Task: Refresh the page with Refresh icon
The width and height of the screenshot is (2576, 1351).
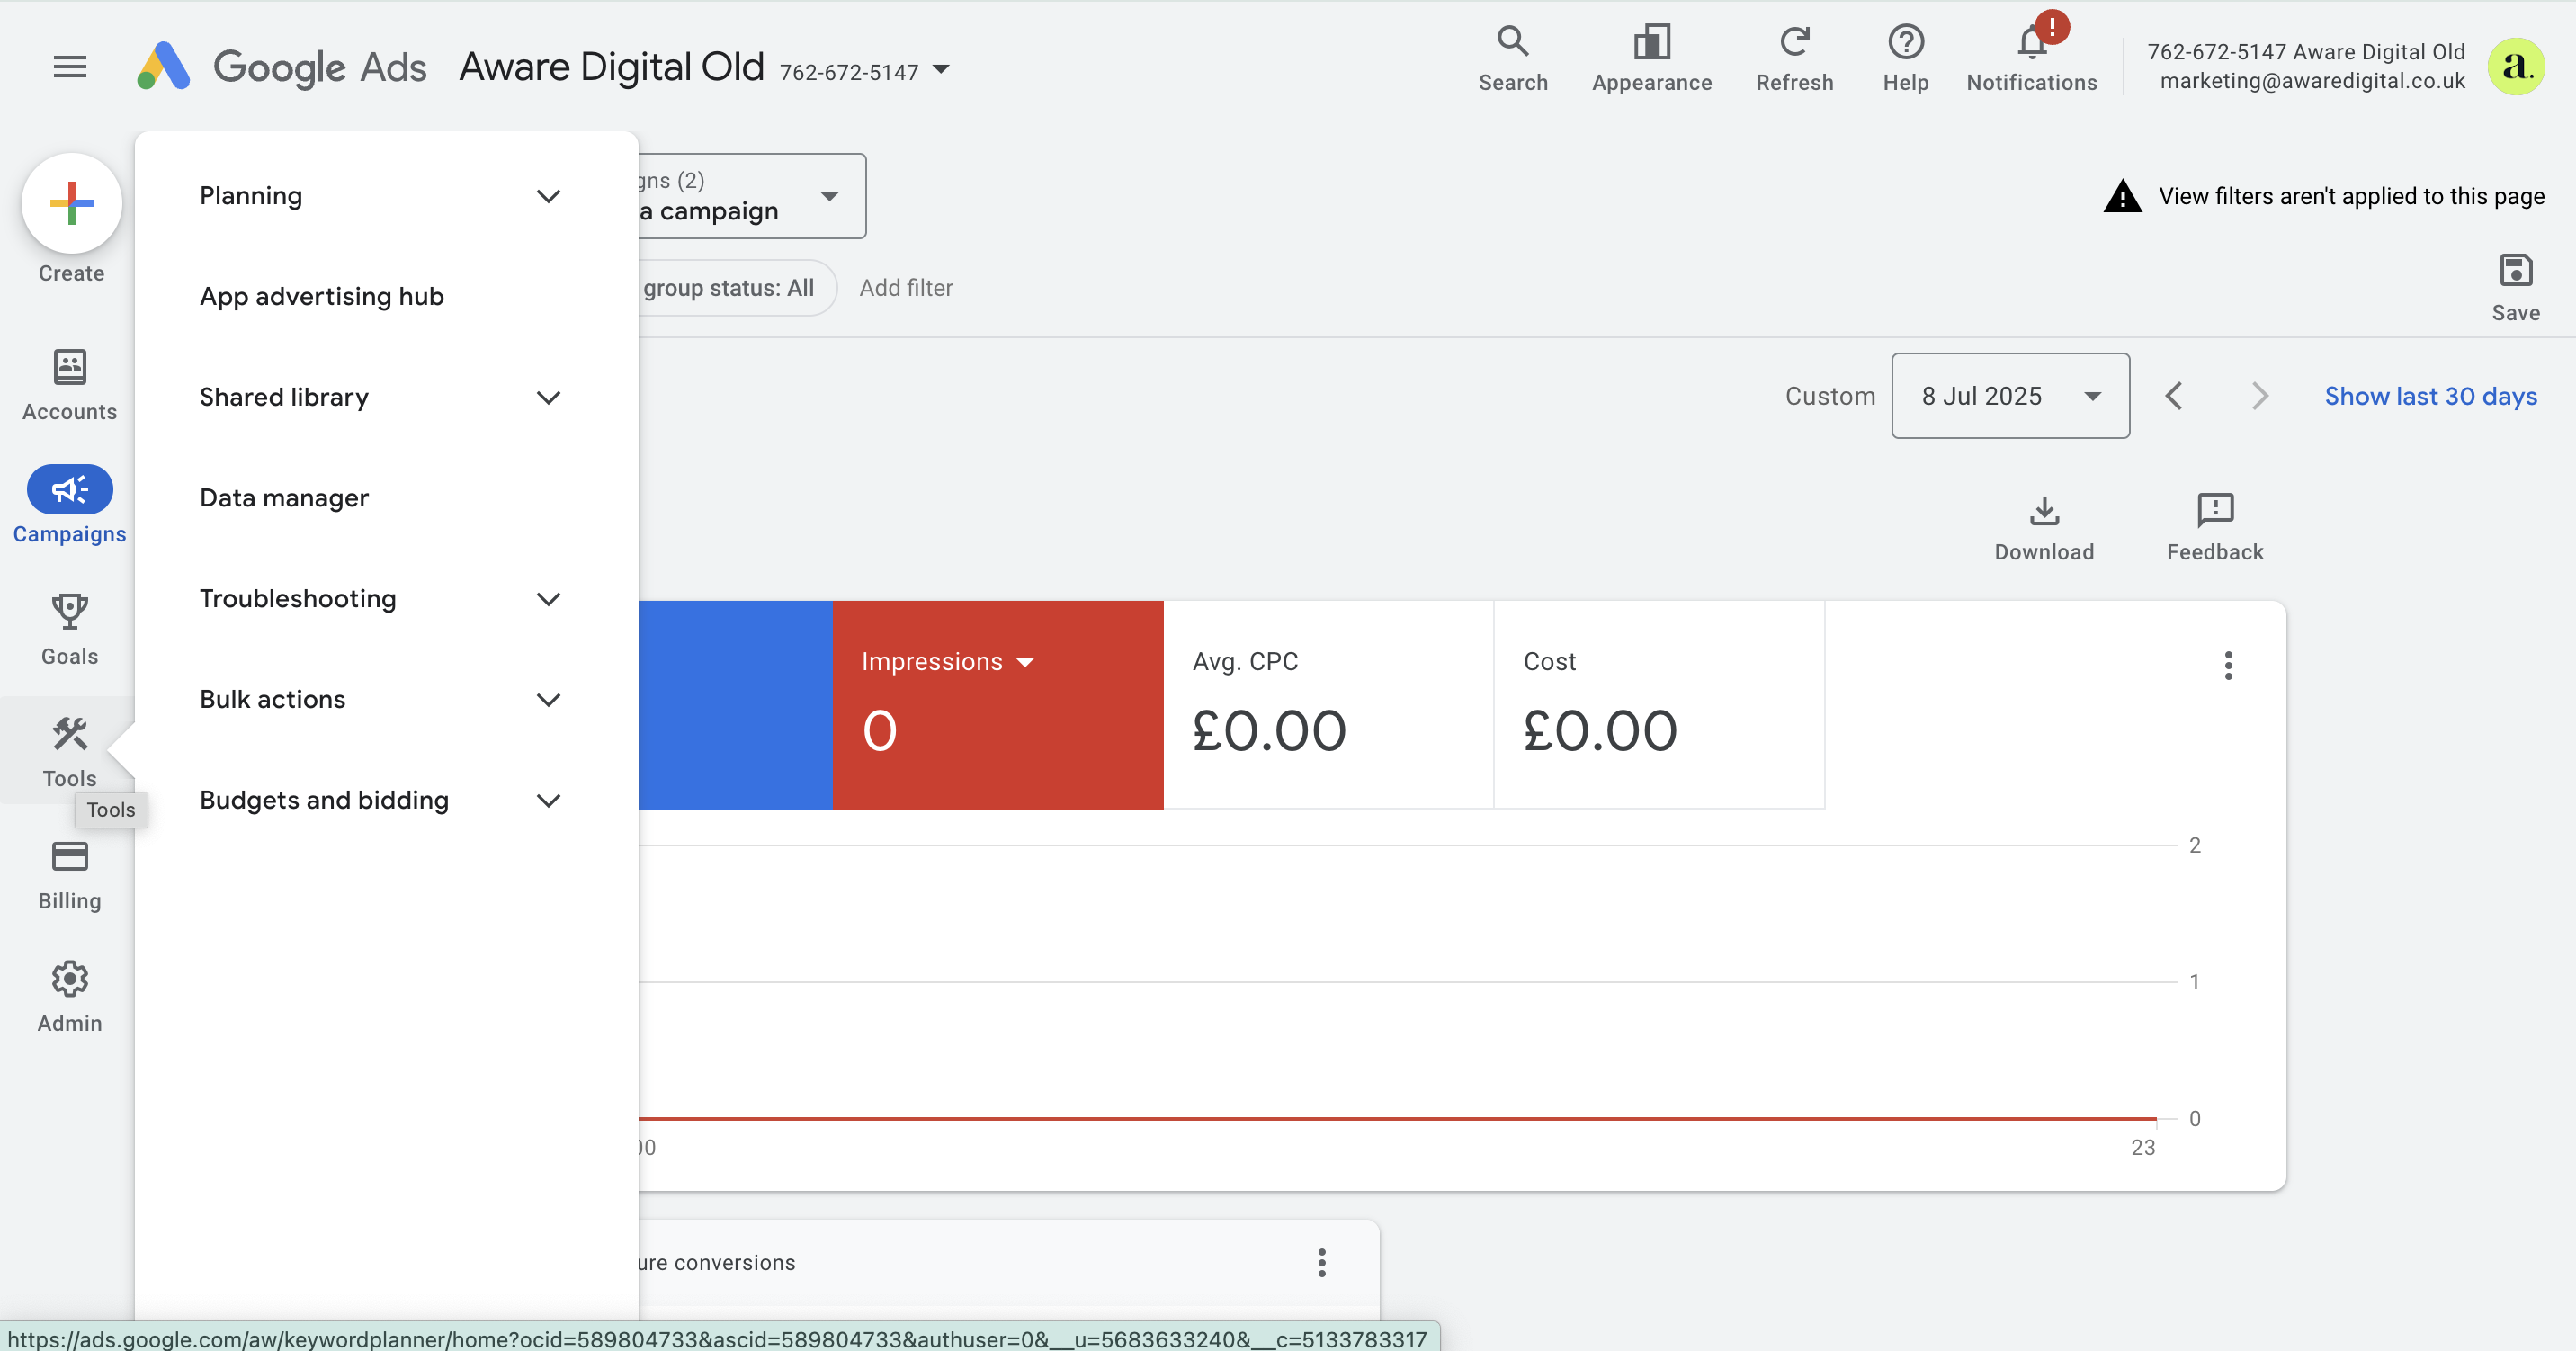Action: (x=1794, y=59)
